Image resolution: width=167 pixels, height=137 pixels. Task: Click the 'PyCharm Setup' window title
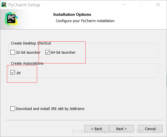point(24,5)
